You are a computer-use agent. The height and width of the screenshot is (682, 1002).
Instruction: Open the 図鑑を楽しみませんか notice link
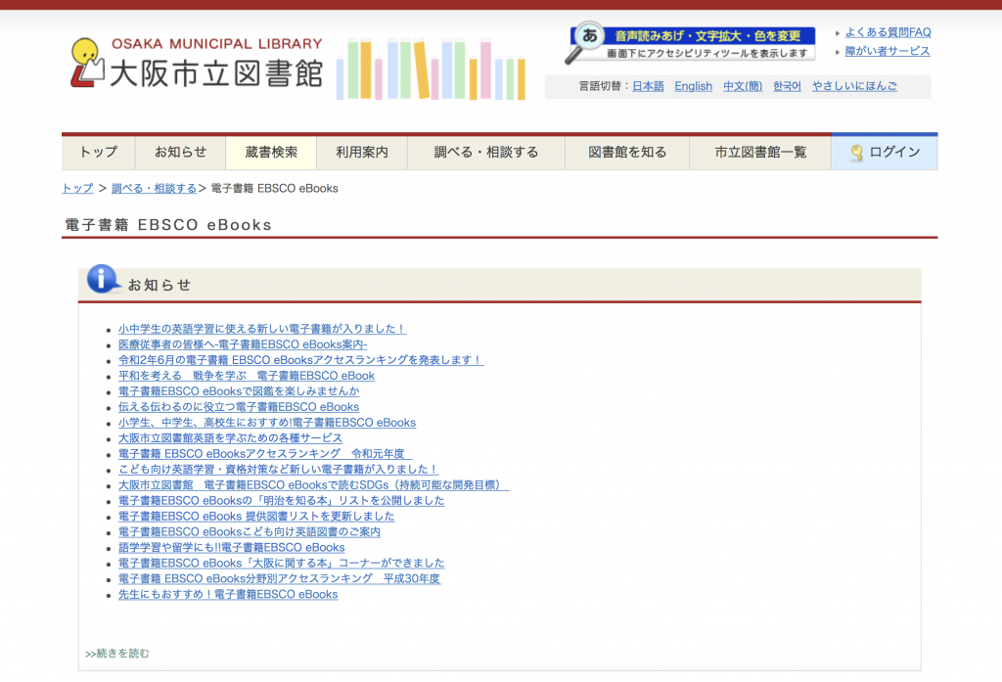point(239,391)
